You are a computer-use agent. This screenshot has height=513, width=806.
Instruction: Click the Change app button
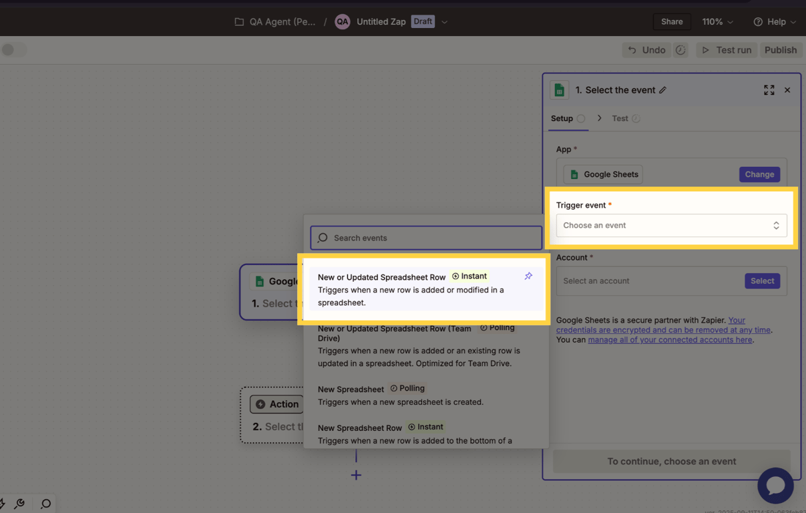pyautogui.click(x=759, y=174)
